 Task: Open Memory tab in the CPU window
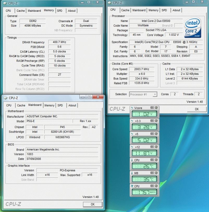point(153,10)
